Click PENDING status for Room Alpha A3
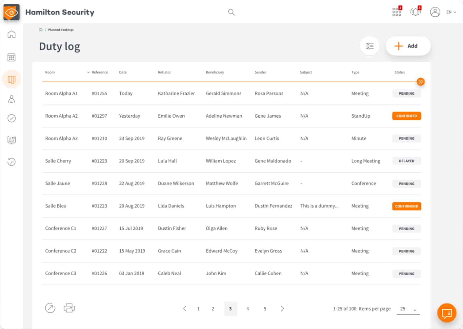 click(x=407, y=139)
